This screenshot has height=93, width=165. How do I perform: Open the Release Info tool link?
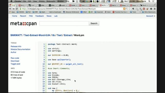pos(16,47)
